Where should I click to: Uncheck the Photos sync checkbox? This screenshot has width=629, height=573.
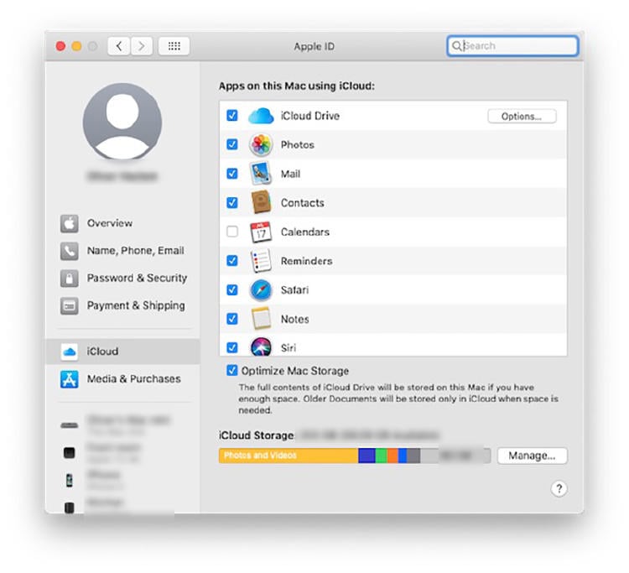pos(232,144)
